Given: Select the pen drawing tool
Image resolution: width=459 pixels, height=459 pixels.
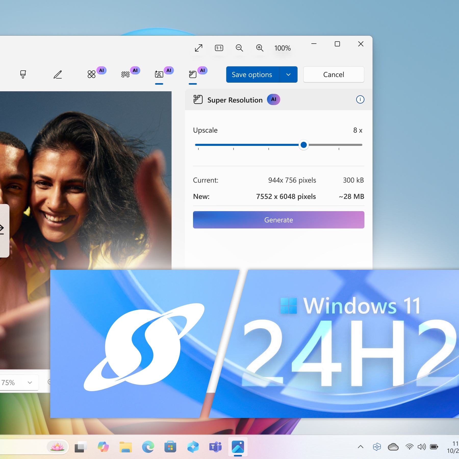Looking at the screenshot, I should (x=58, y=74).
